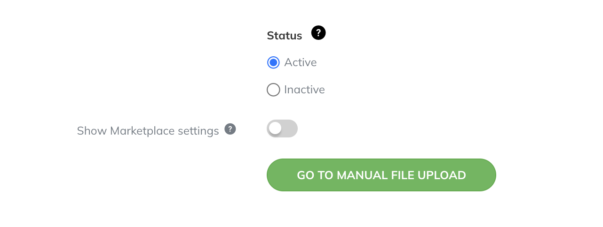Click the green manual upload button
The height and width of the screenshot is (227, 603).
[x=381, y=175]
